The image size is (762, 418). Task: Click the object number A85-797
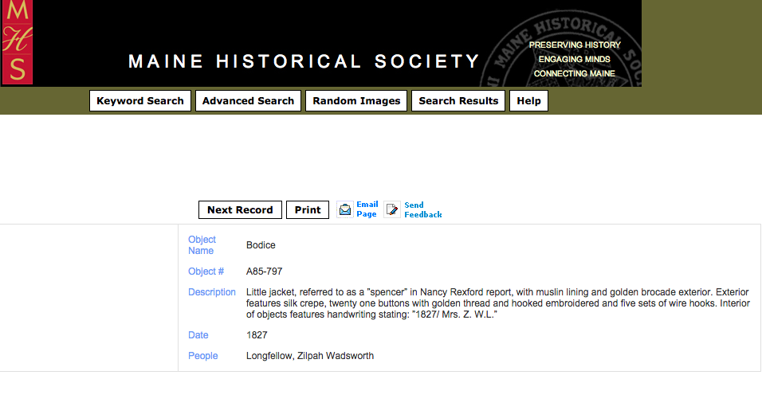[x=264, y=272]
